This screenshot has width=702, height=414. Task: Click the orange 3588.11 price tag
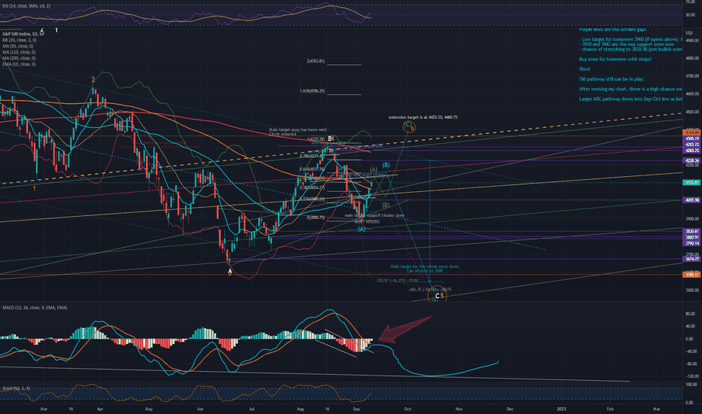(x=691, y=274)
